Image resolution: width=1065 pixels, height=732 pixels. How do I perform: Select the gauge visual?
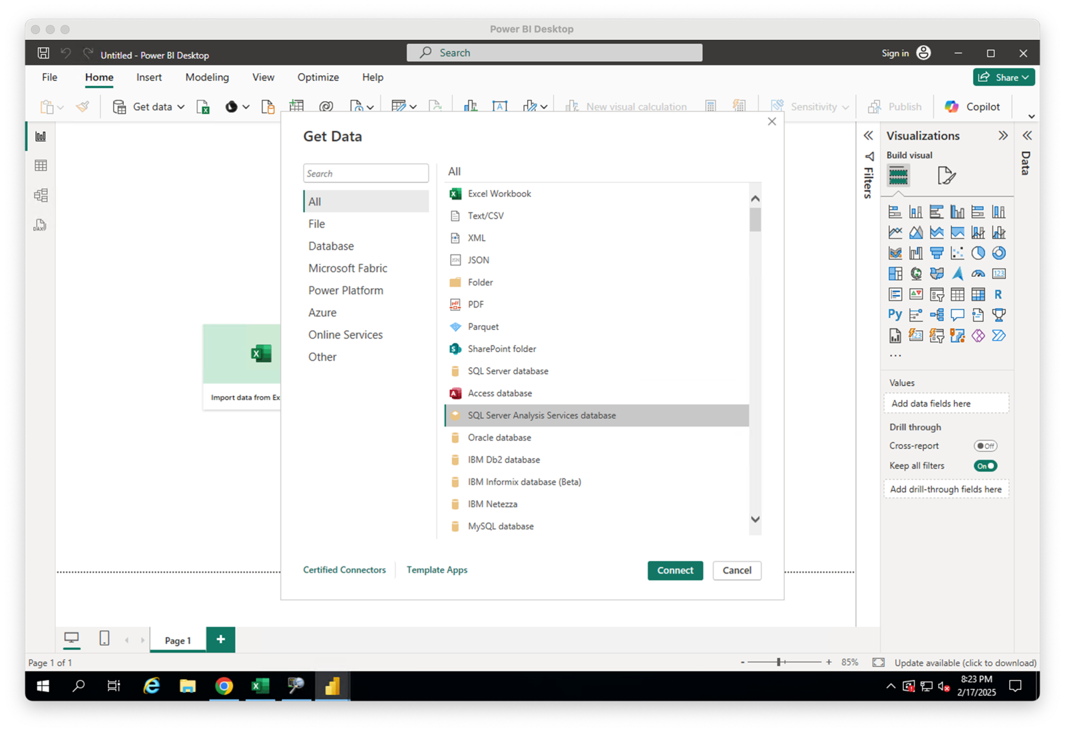tap(978, 274)
